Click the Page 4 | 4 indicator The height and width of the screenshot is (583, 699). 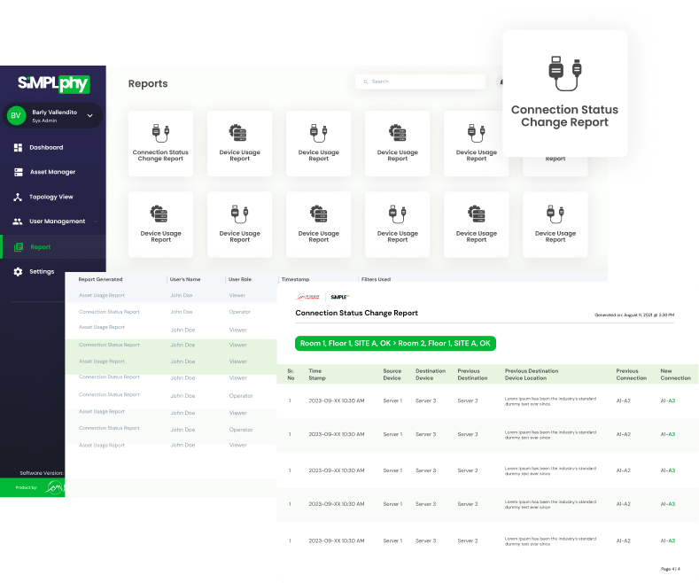[670, 569]
